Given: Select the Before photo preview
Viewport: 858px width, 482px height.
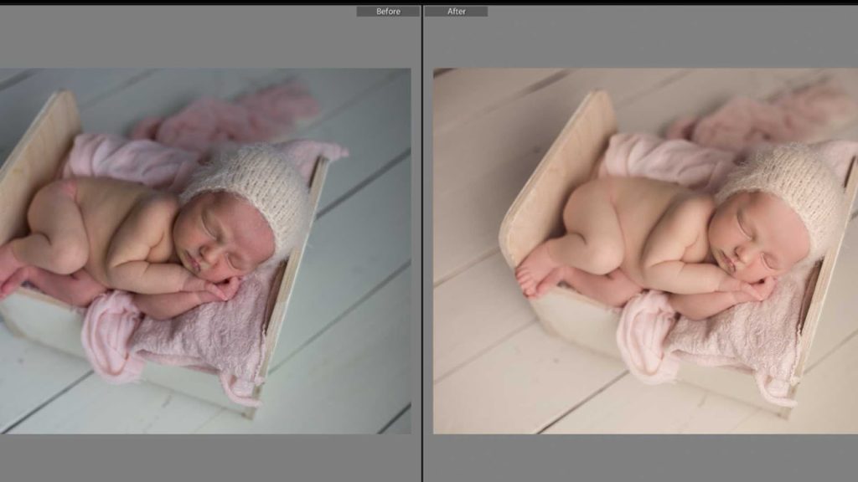Looking at the screenshot, I should pos(205,251).
